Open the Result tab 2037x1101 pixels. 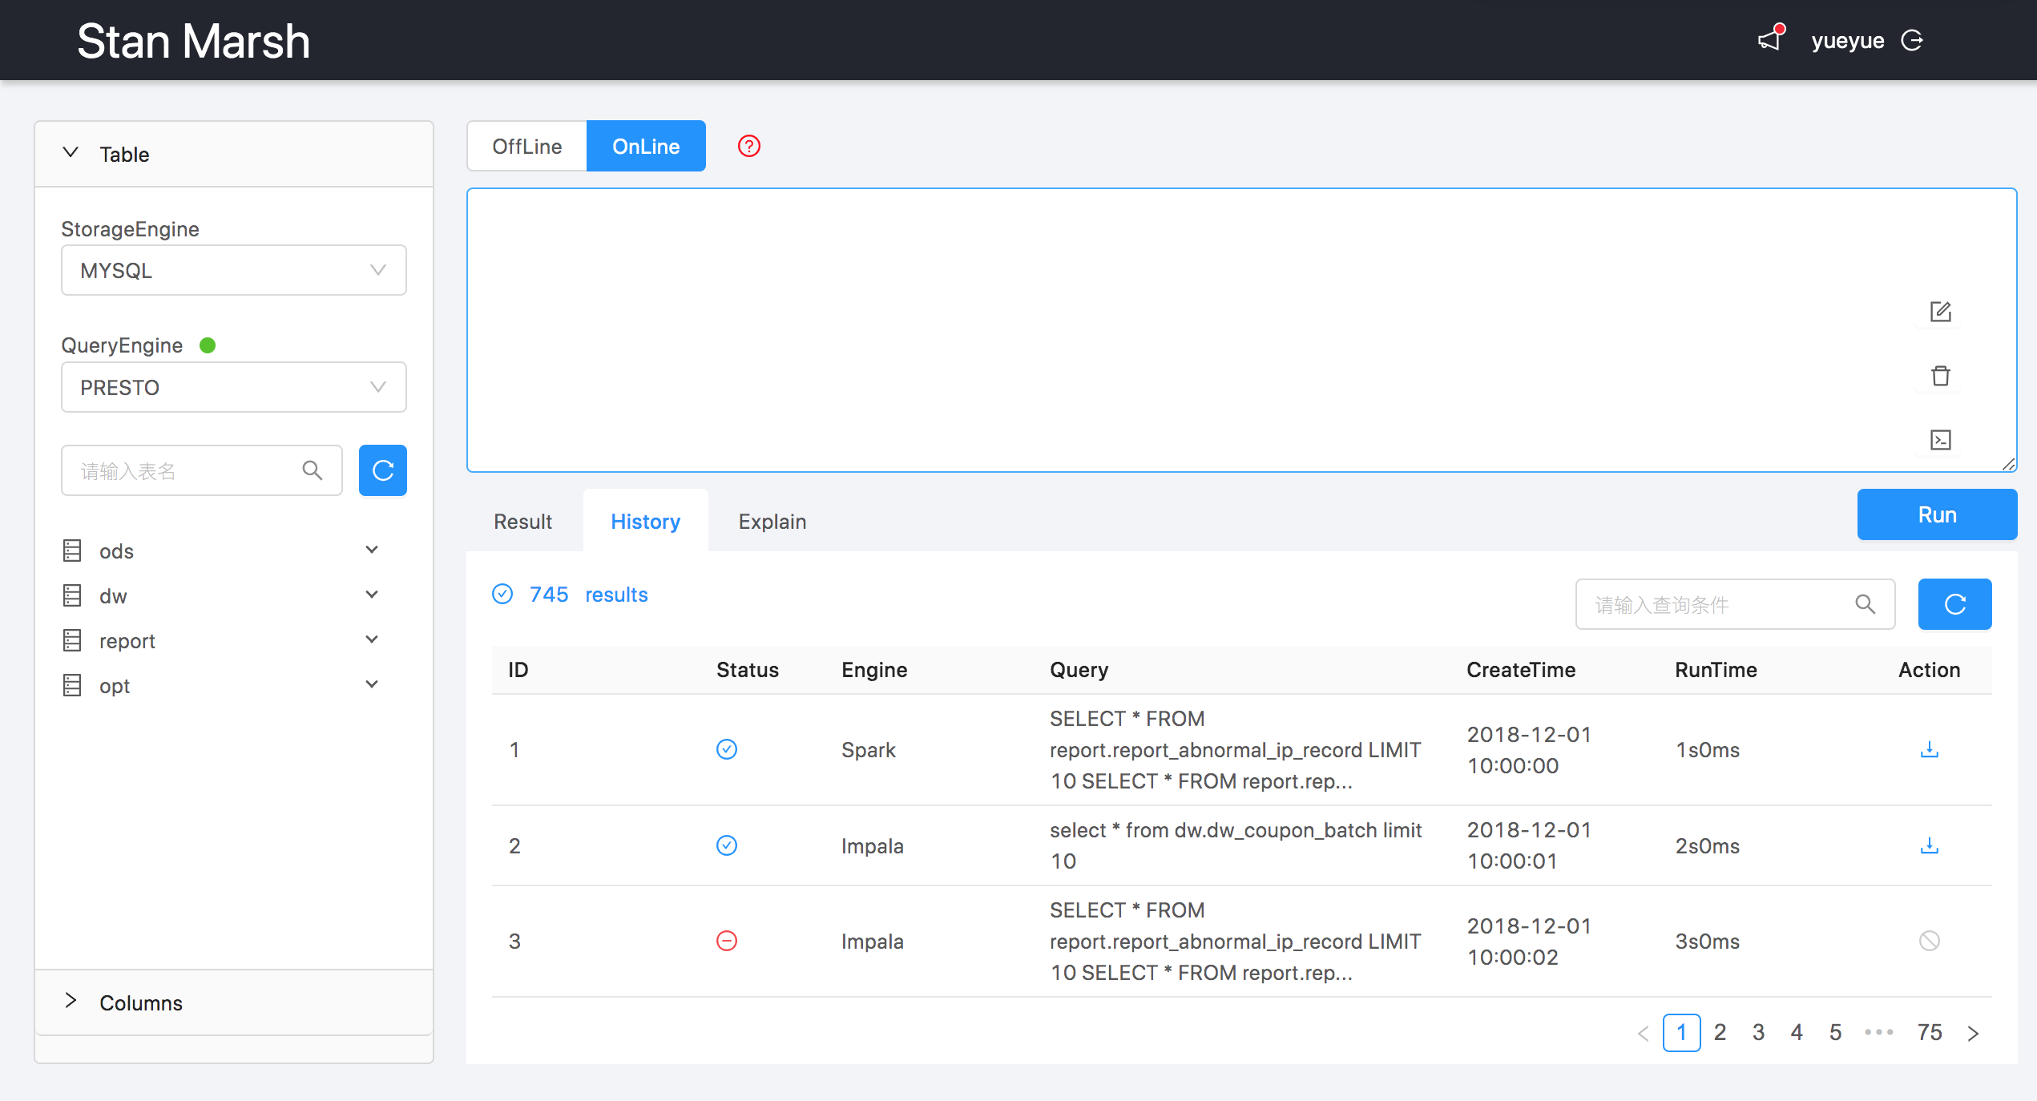point(523,522)
